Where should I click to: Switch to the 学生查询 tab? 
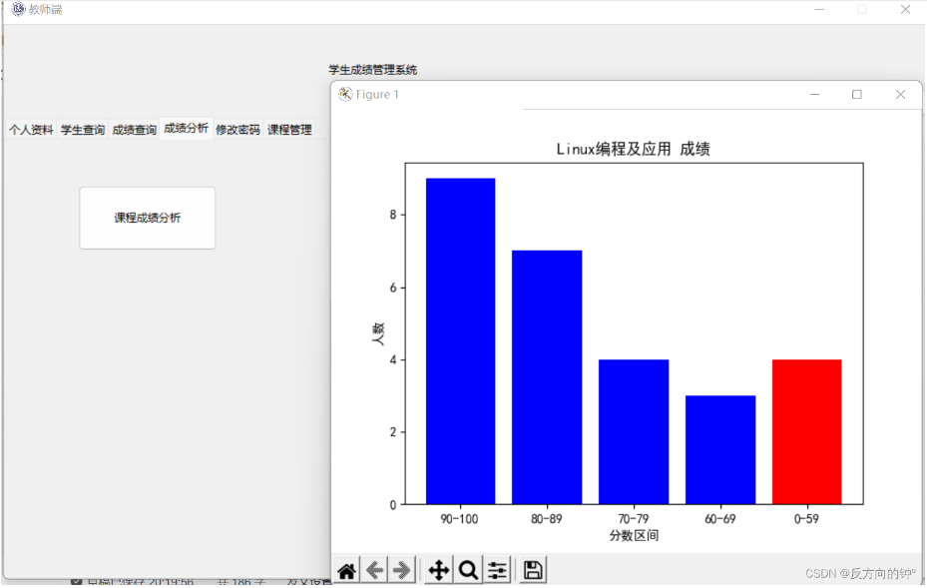coord(83,130)
